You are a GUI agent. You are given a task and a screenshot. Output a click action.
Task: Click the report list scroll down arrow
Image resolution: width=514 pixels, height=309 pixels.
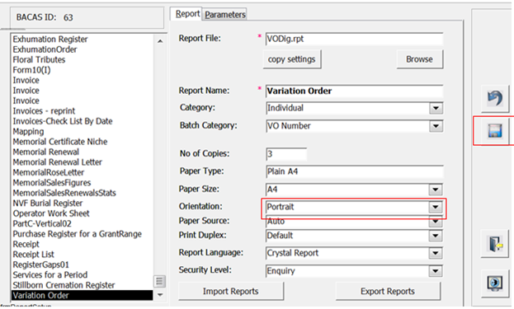(x=160, y=295)
